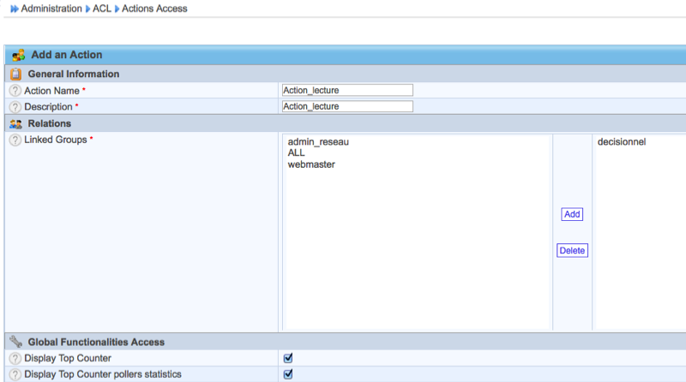Click the Global Functionalities Access wrench icon
Screen dimensions: 686x382
(x=15, y=342)
